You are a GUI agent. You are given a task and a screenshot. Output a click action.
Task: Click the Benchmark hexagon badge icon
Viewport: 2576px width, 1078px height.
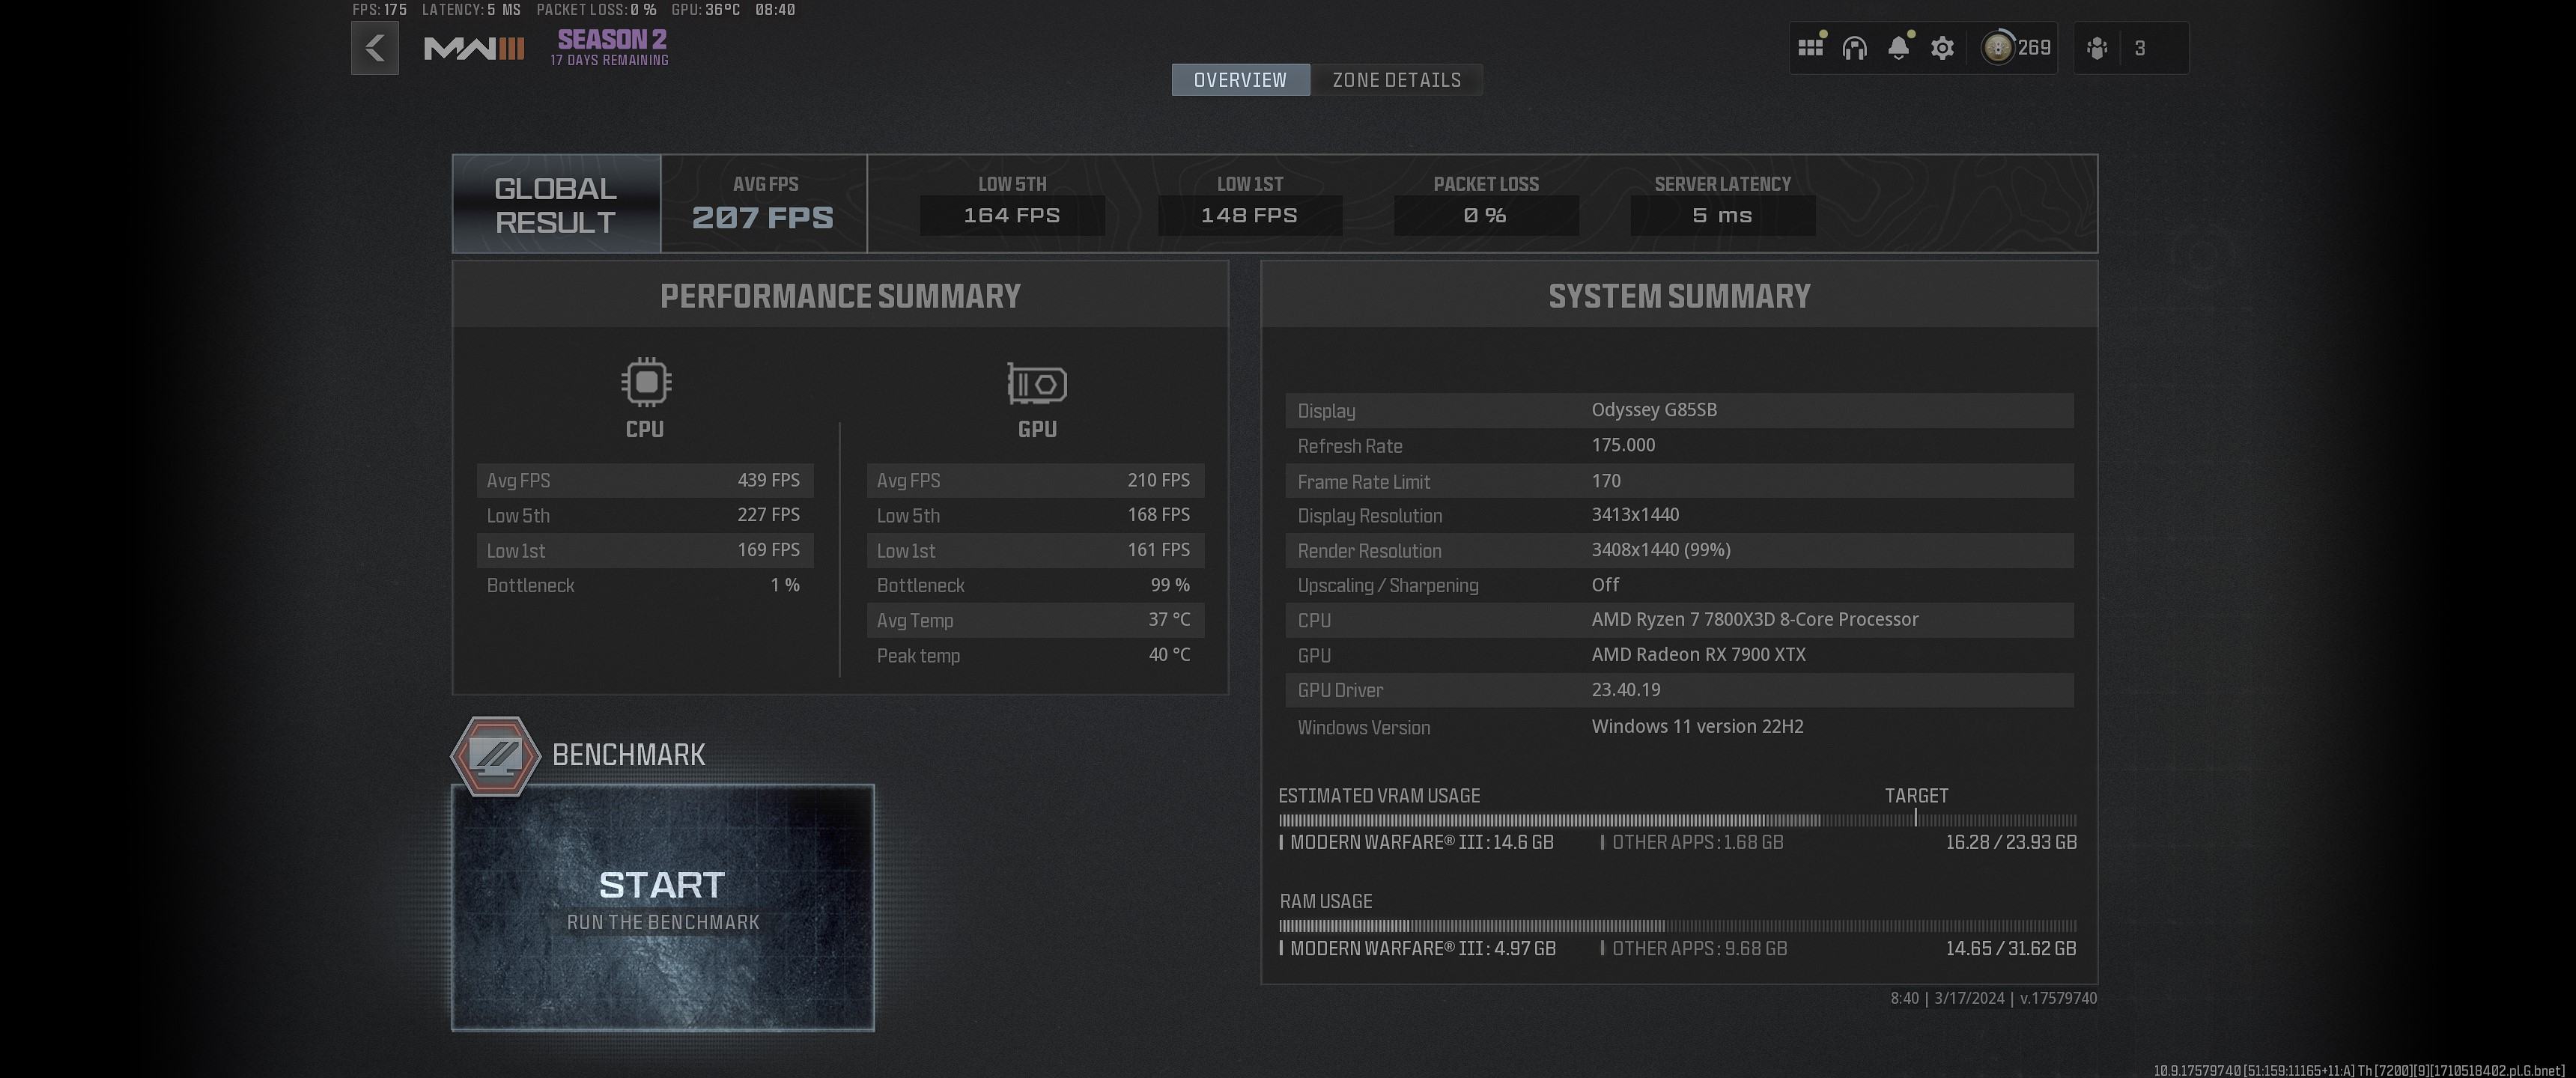tap(496, 756)
